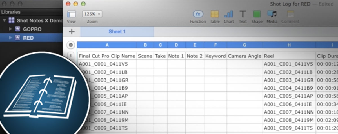Viewport: 338px width, 134px height.
Task: Click the GOPRO event star icon
Action: click(18, 29)
